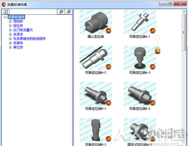Click the 可换定位销A-2 label text
Viewport: 188px width, 146px height.
[x=96, y=73]
